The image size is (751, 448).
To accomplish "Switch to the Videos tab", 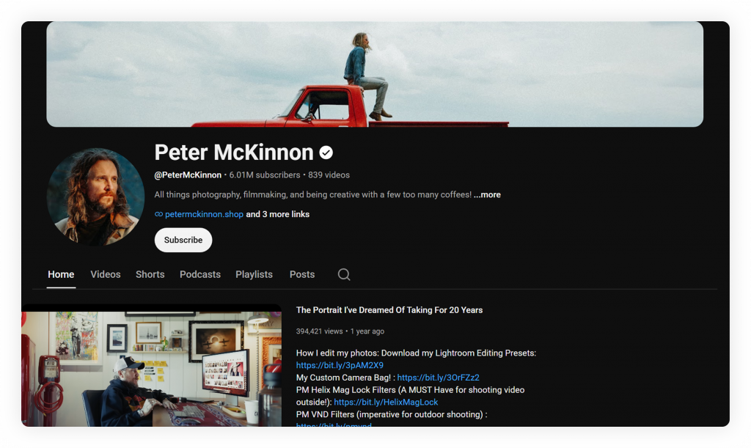I will point(106,274).
